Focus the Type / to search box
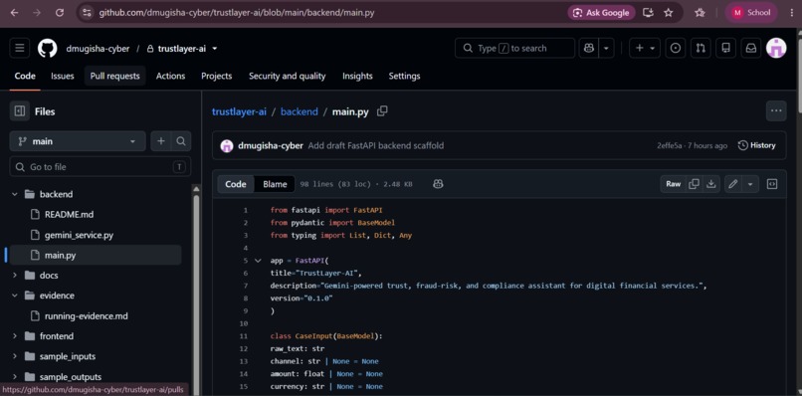 click(514, 48)
